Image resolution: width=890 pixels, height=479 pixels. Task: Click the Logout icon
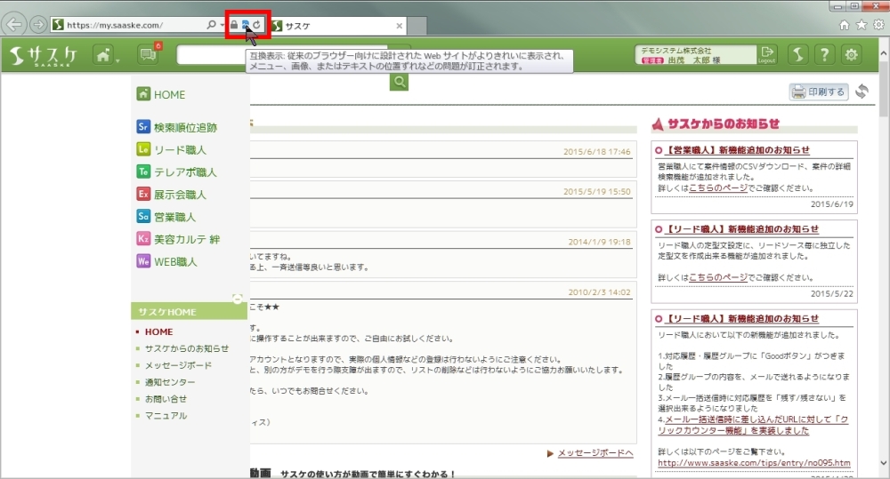point(766,55)
